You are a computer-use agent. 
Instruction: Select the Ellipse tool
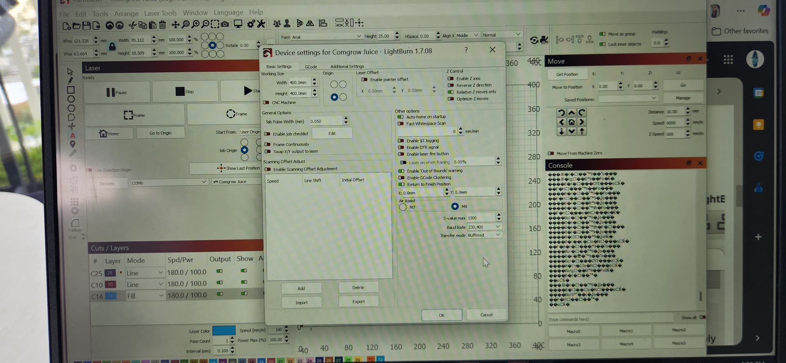coord(71,99)
